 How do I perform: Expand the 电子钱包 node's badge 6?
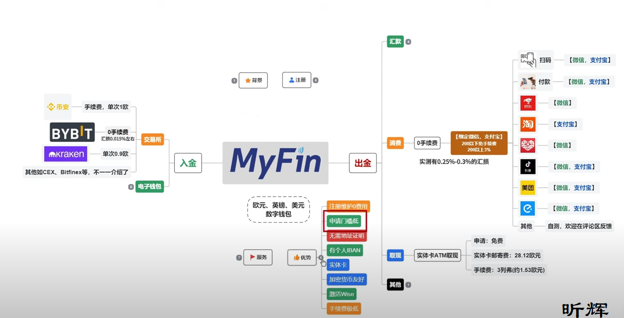pos(131,187)
